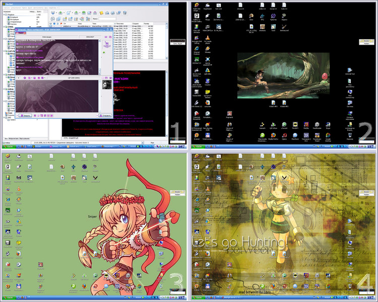Open The Bat! shortcut on the black desktop

(295, 125)
